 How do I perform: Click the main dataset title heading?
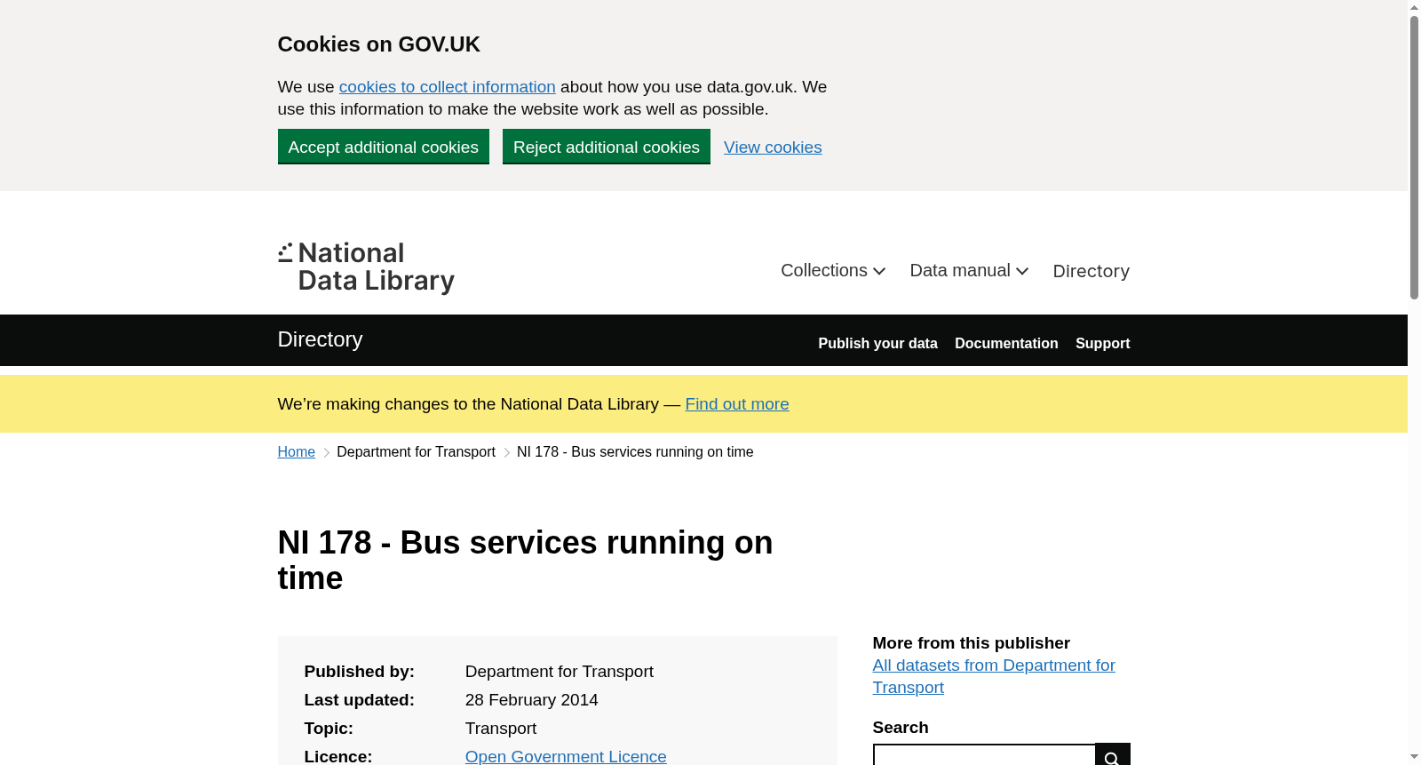525,561
